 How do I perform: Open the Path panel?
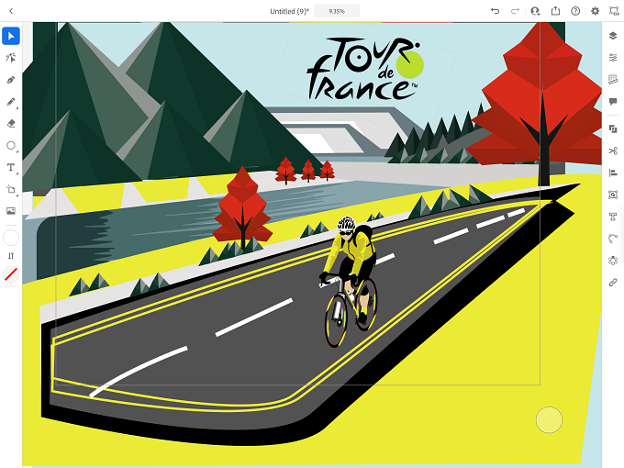pyautogui.click(x=613, y=239)
